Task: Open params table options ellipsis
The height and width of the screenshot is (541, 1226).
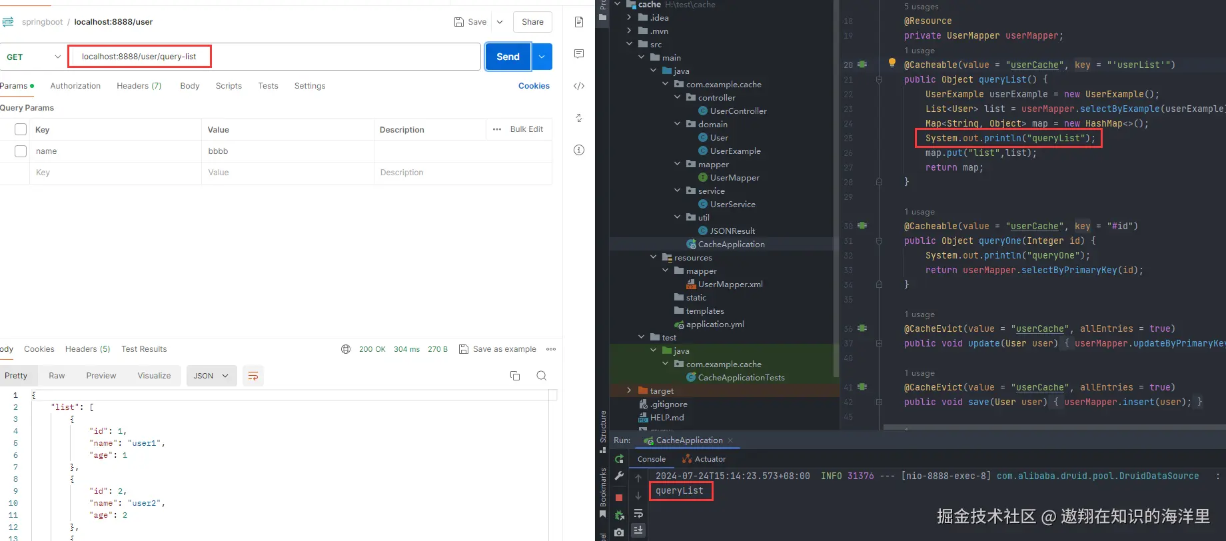Action: 497,129
